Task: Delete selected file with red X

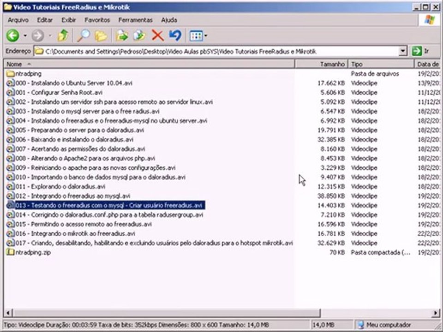Action: 158,36
